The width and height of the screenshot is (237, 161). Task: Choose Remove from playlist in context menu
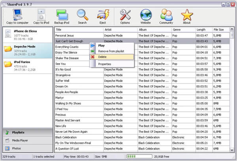click(x=112, y=51)
